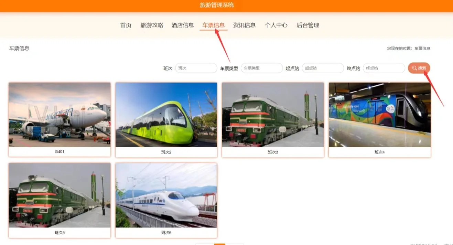Focus the 起点站 departure station field

coord(323,68)
